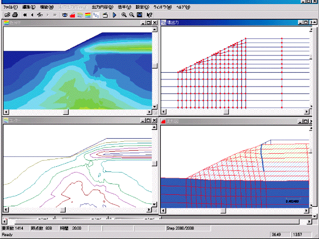Expand the 倍率(V) magnification menu
319x239 pixels.
coord(124,7)
